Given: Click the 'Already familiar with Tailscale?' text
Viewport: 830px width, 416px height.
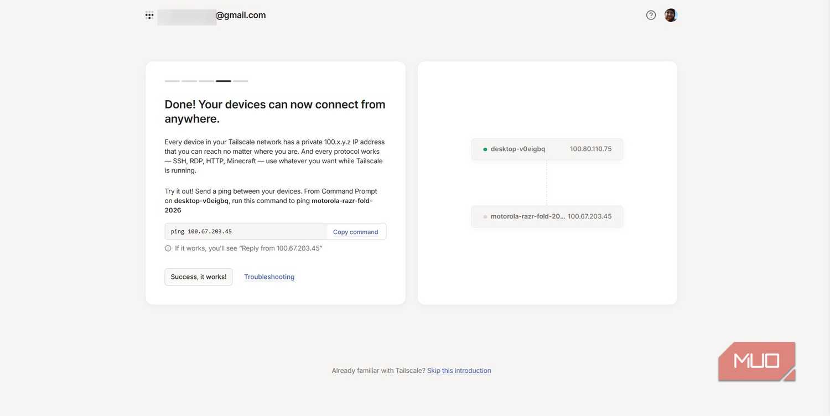Looking at the screenshot, I should (378, 371).
